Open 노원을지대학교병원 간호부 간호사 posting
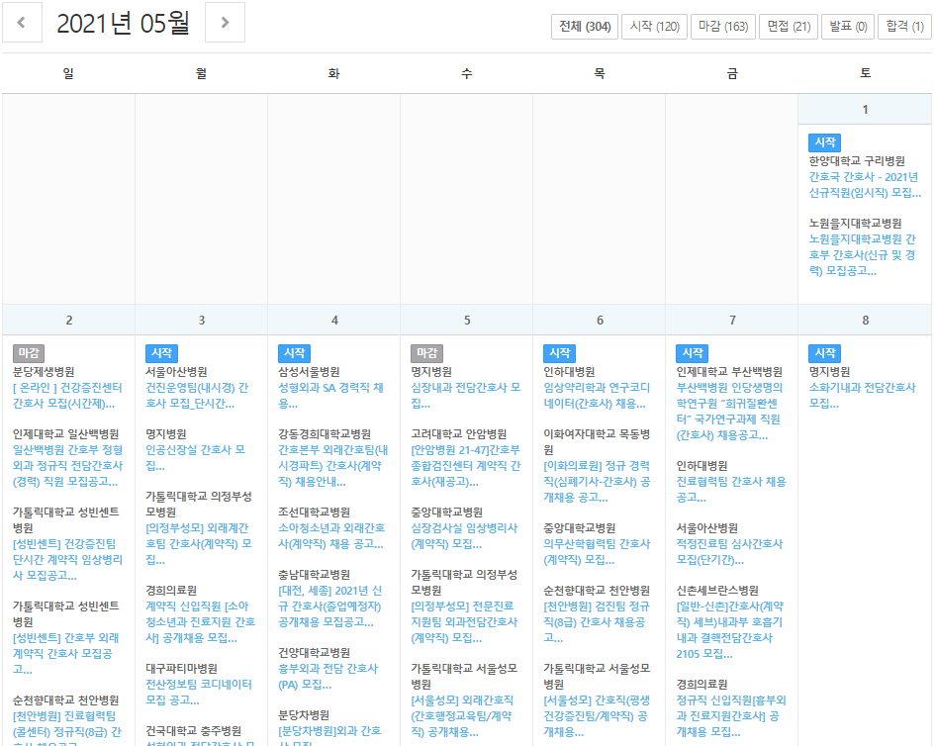 click(862, 254)
